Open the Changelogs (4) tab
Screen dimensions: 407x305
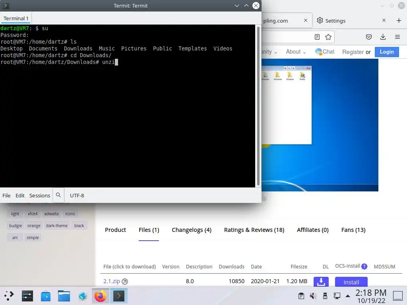pos(192,230)
